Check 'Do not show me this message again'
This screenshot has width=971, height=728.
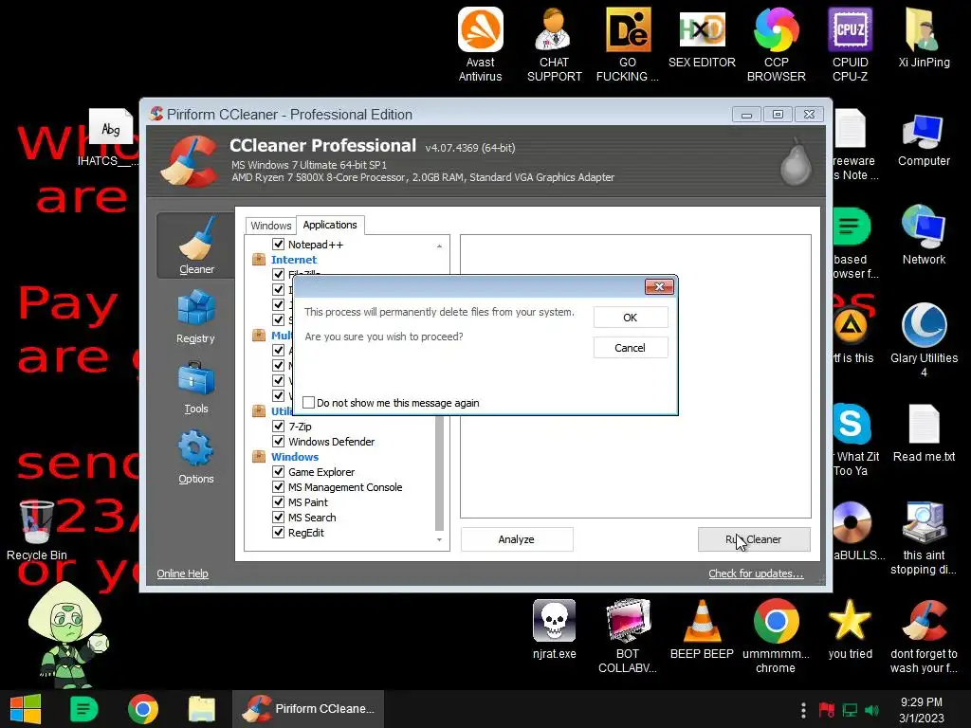point(308,402)
